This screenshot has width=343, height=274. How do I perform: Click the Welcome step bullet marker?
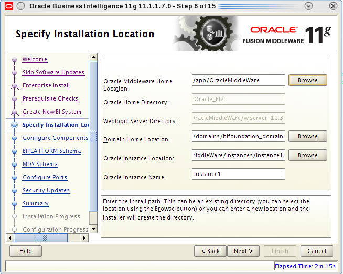[15, 59]
